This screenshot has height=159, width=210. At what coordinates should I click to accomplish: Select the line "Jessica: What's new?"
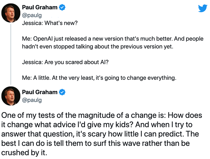tap(50, 23)
